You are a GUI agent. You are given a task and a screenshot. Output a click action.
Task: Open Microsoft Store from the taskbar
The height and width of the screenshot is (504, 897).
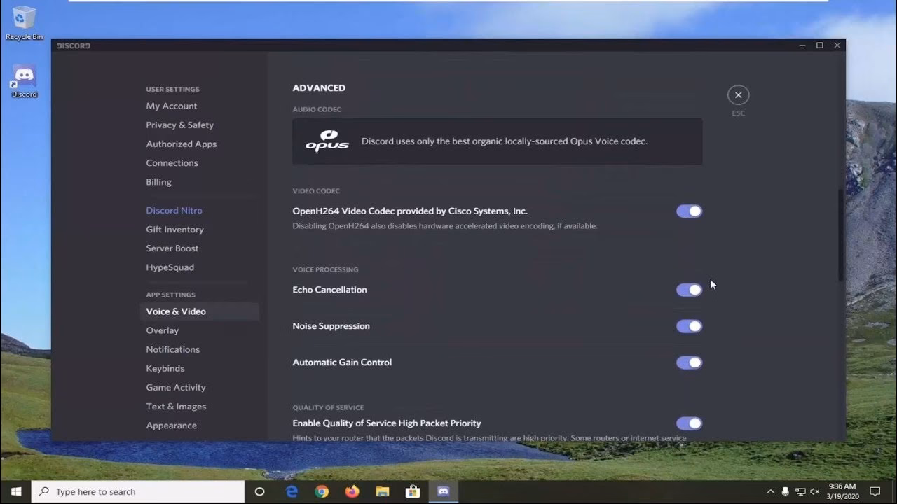(x=413, y=491)
